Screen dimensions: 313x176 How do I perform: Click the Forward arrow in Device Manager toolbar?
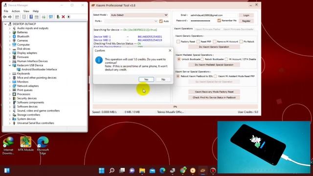point(10,17)
